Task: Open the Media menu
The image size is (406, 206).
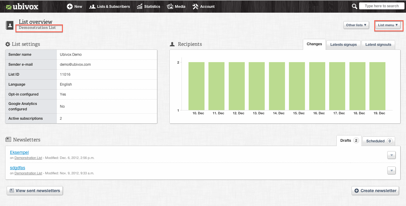Action: [x=176, y=6]
